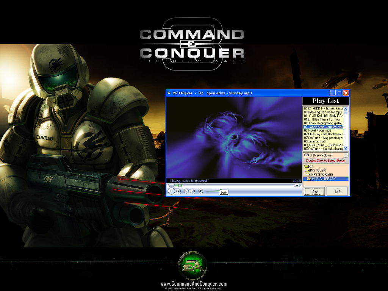Select "03YouTube - bisrock-charing" in the playlist

(x=324, y=149)
